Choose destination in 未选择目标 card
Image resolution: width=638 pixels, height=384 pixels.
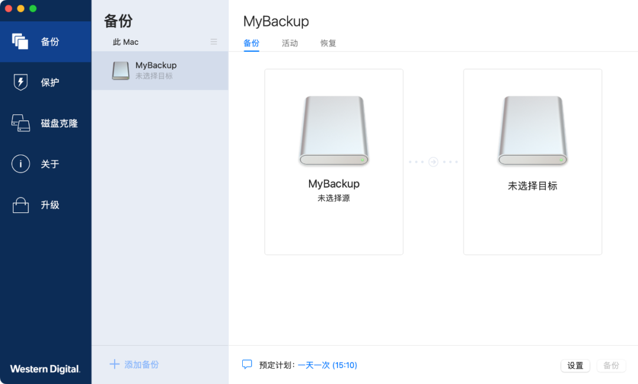pos(533,162)
